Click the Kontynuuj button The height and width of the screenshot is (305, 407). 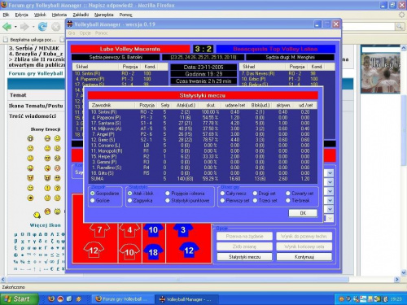click(x=304, y=257)
